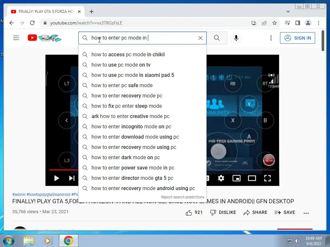Go to YouTube home via logo
This screenshot has width=330, height=247.
(44, 38)
